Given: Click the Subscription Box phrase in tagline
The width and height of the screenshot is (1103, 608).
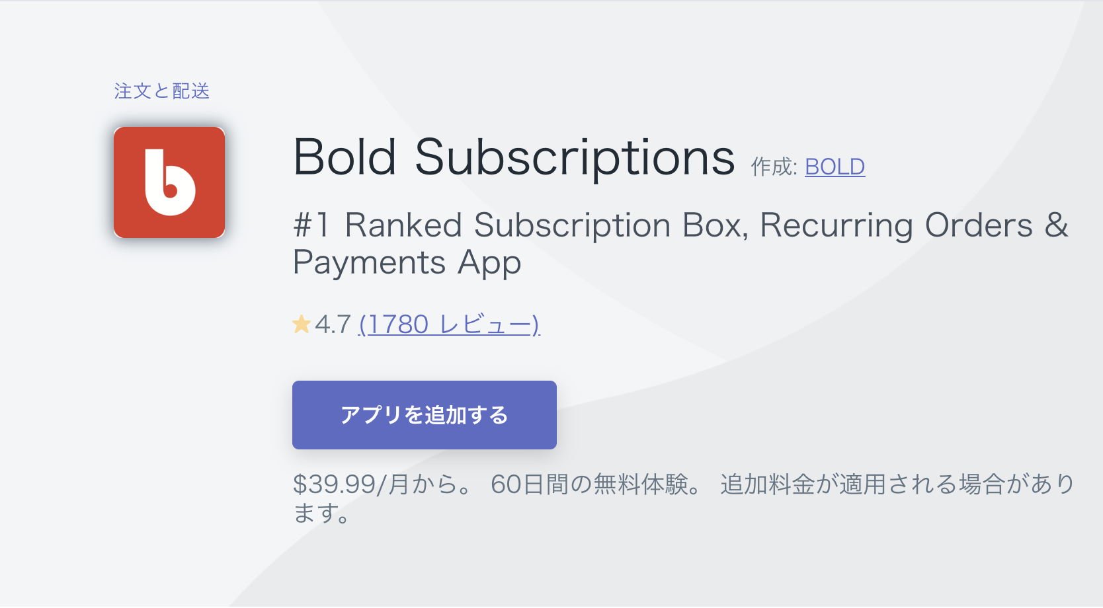Looking at the screenshot, I should (x=610, y=225).
